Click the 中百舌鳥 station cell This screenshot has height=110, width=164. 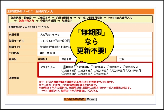pos(67,59)
